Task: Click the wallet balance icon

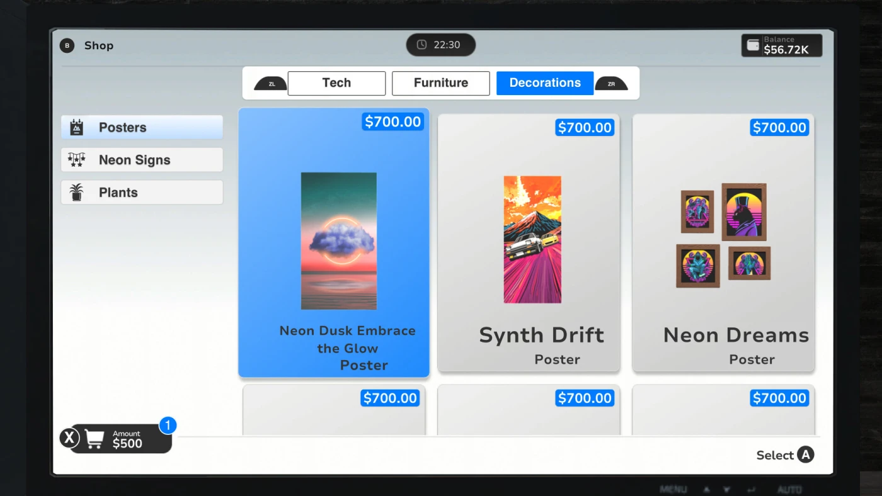Action: pos(753,45)
